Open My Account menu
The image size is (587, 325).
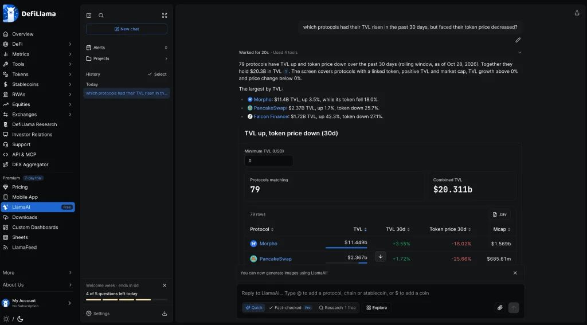[x=37, y=303]
